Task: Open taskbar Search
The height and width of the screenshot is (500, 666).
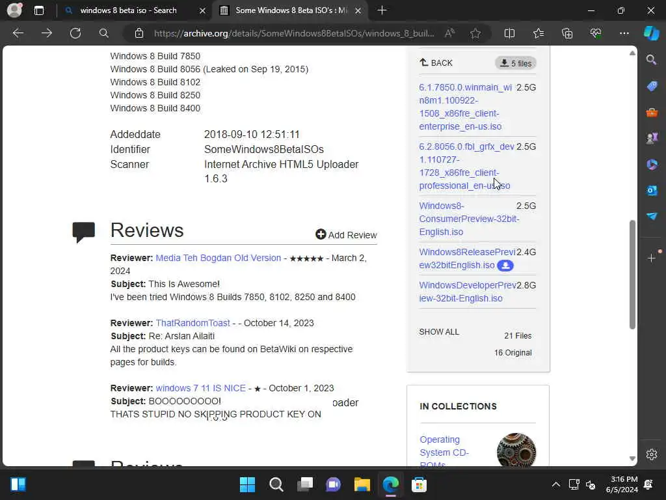Action: (x=276, y=484)
